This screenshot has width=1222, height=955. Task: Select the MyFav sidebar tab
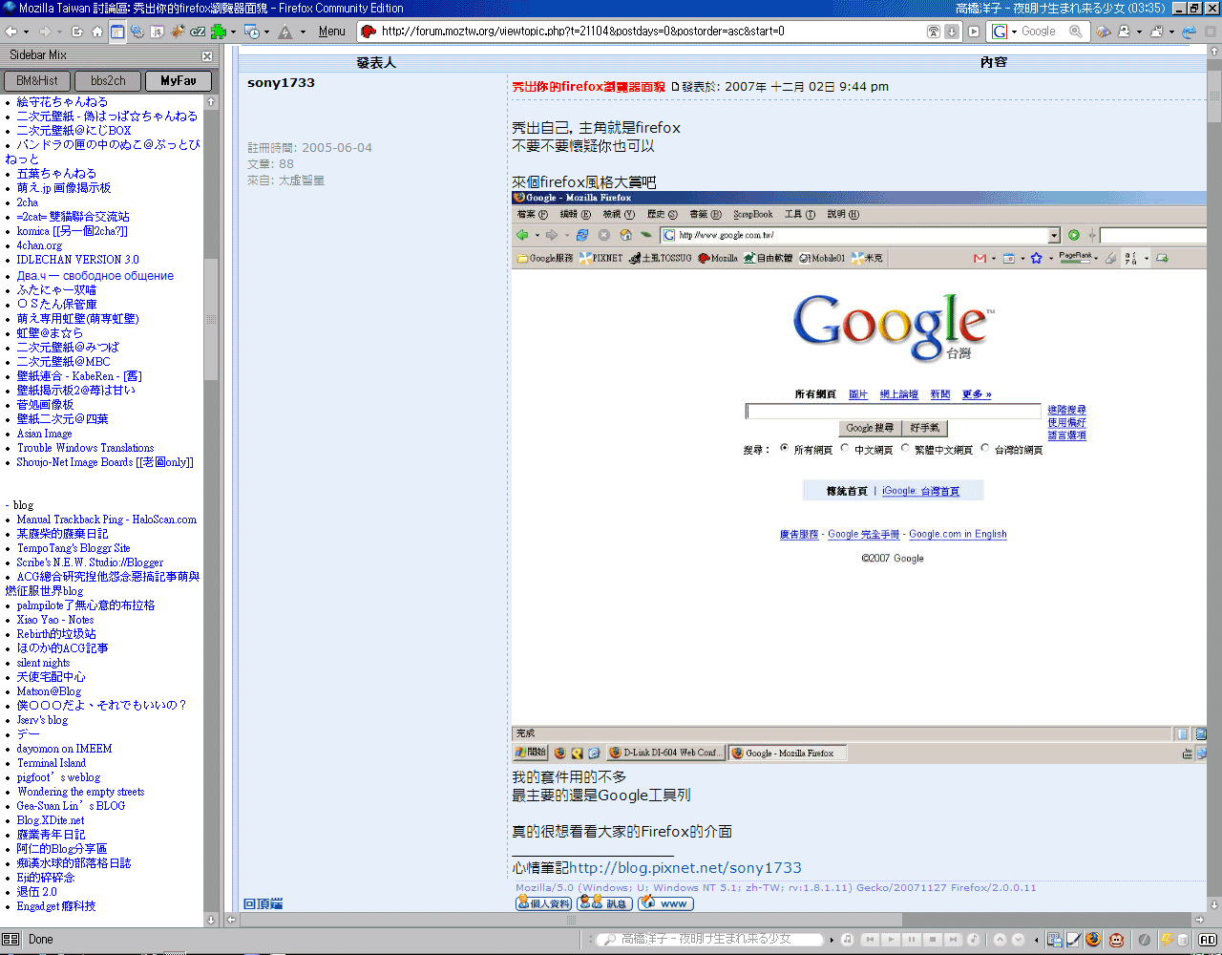179,81
